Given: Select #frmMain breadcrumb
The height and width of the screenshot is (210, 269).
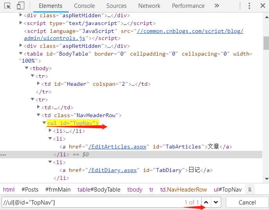Looking at the screenshot, I should (x=58, y=190).
